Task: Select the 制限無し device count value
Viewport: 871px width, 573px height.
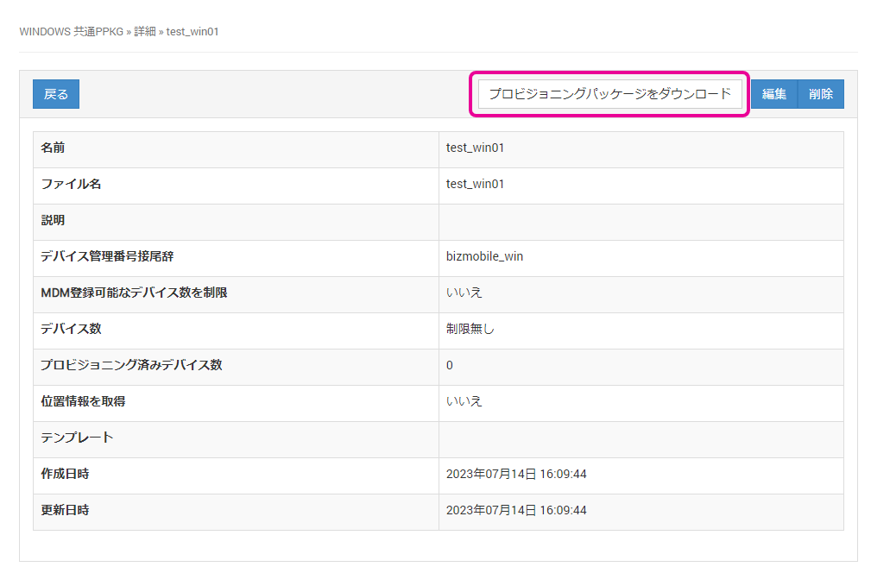Action: [x=470, y=329]
